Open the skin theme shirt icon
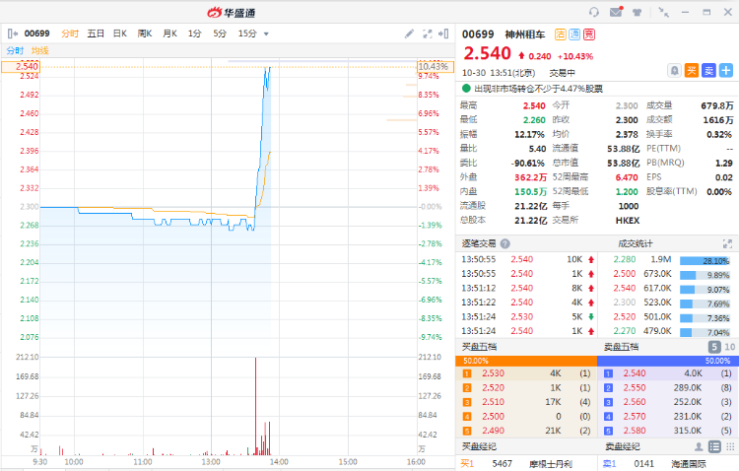This screenshot has height=471, width=739. coord(637,12)
